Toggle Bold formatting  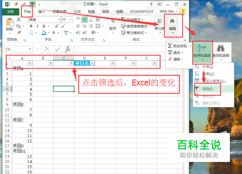(31, 26)
